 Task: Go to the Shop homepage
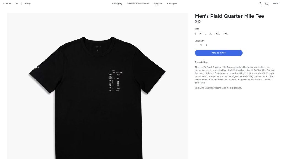coord(27,3)
